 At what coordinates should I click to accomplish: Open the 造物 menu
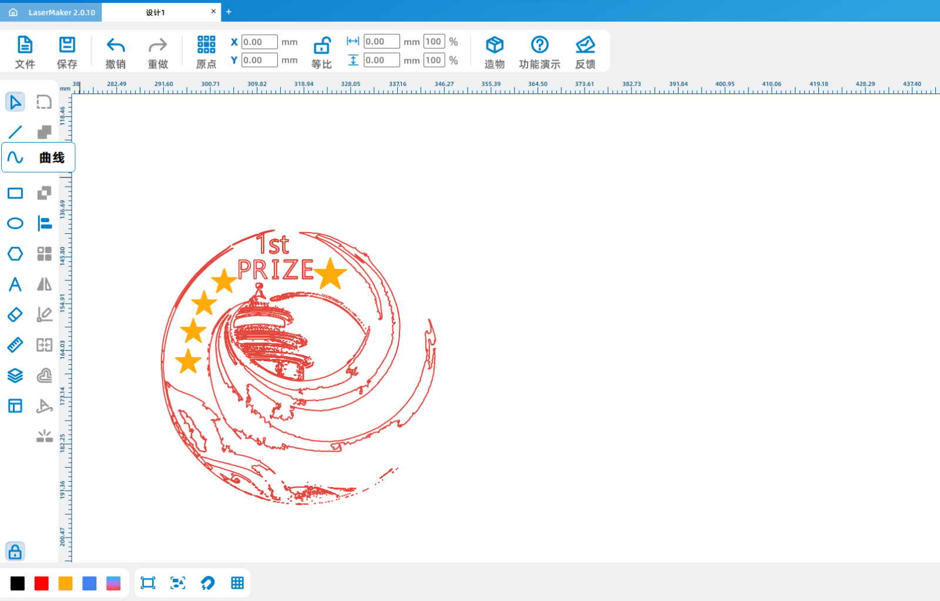click(494, 52)
